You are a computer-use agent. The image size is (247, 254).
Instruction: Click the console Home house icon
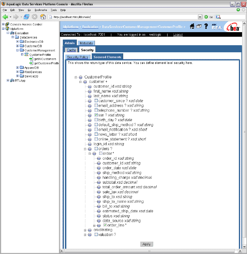pyautogui.click(x=192, y=26)
